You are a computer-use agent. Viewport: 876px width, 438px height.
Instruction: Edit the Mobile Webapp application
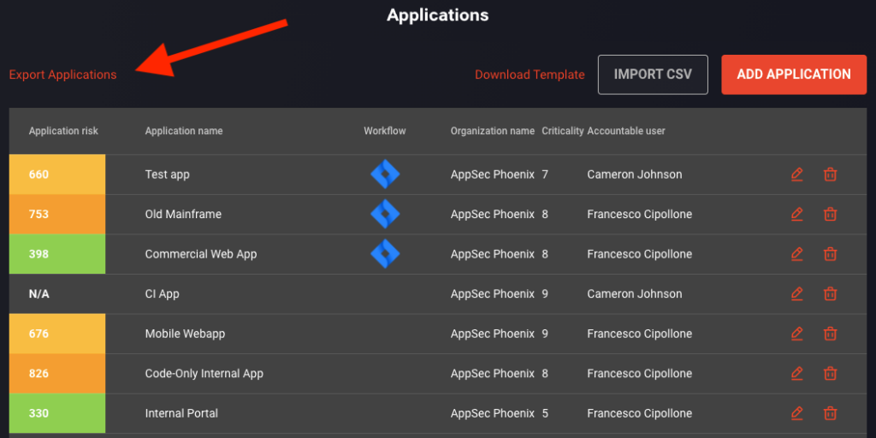tap(797, 334)
